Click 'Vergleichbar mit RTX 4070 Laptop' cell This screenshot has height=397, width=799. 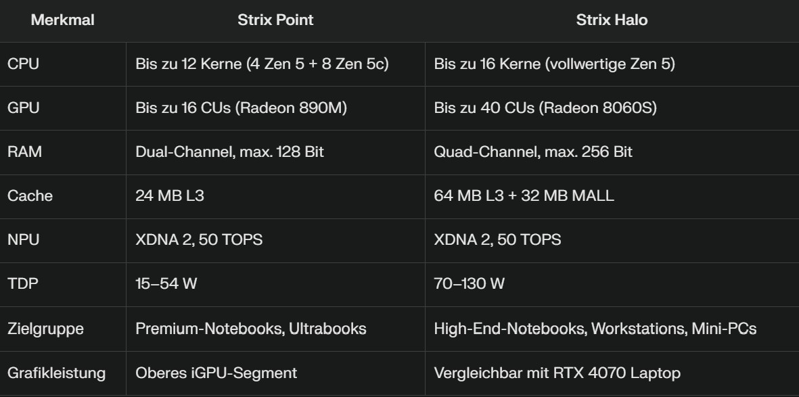click(557, 373)
